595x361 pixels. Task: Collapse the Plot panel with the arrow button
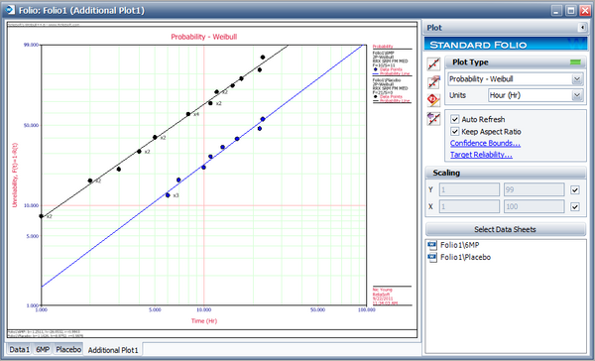[x=582, y=28]
